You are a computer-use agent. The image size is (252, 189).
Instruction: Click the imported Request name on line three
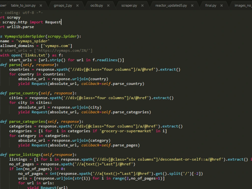tap(52, 22)
